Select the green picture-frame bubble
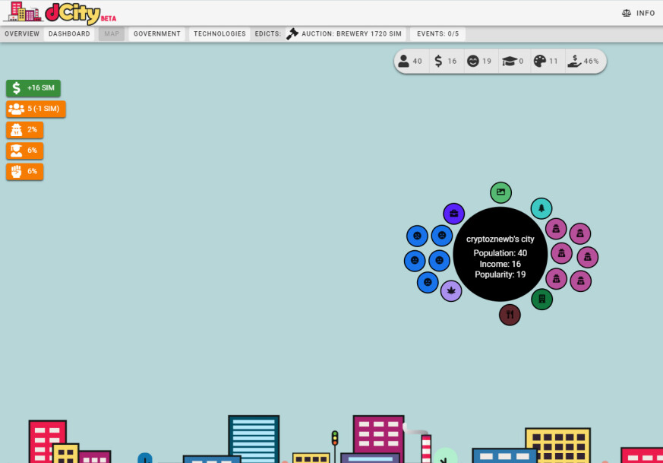 click(500, 192)
